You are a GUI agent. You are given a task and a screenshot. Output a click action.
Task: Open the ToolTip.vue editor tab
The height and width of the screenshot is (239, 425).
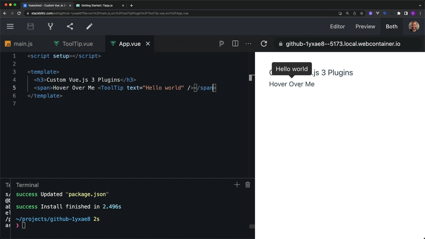click(78, 44)
